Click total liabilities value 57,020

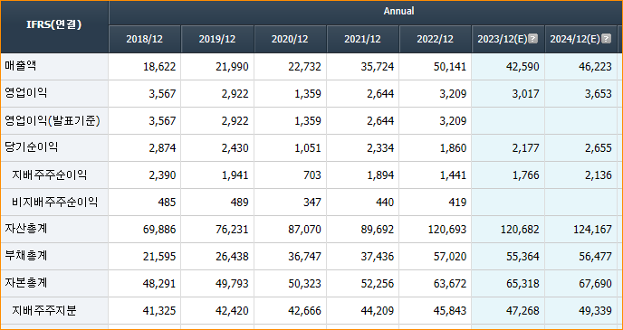450,256
